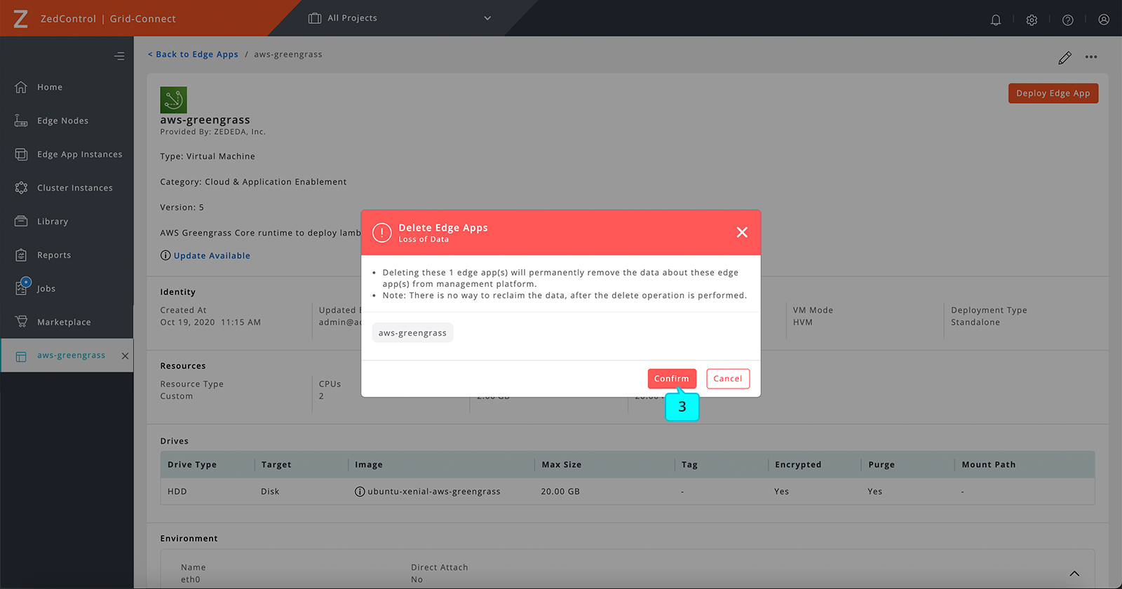Image resolution: width=1122 pixels, height=589 pixels.
Task: Click Encrypted column header
Action: [798, 465]
